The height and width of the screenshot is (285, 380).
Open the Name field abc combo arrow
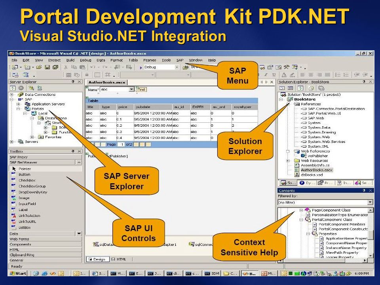pos(131,89)
